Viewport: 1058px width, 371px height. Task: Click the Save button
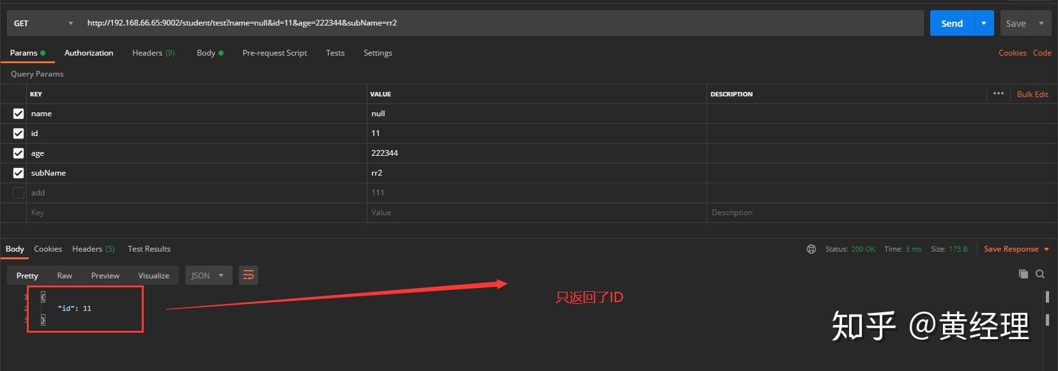click(1016, 23)
